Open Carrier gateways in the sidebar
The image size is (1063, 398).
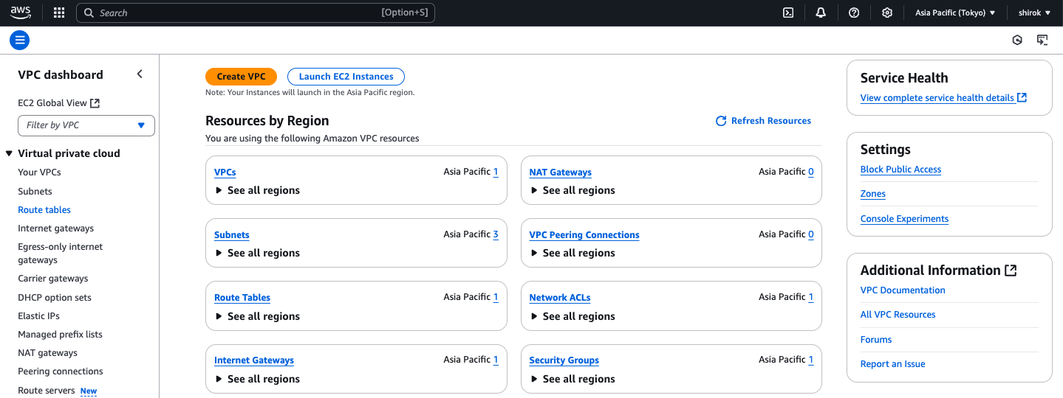(52, 279)
